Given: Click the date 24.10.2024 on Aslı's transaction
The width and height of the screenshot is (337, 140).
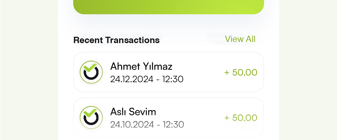Looking at the screenshot, I should 132,125.
